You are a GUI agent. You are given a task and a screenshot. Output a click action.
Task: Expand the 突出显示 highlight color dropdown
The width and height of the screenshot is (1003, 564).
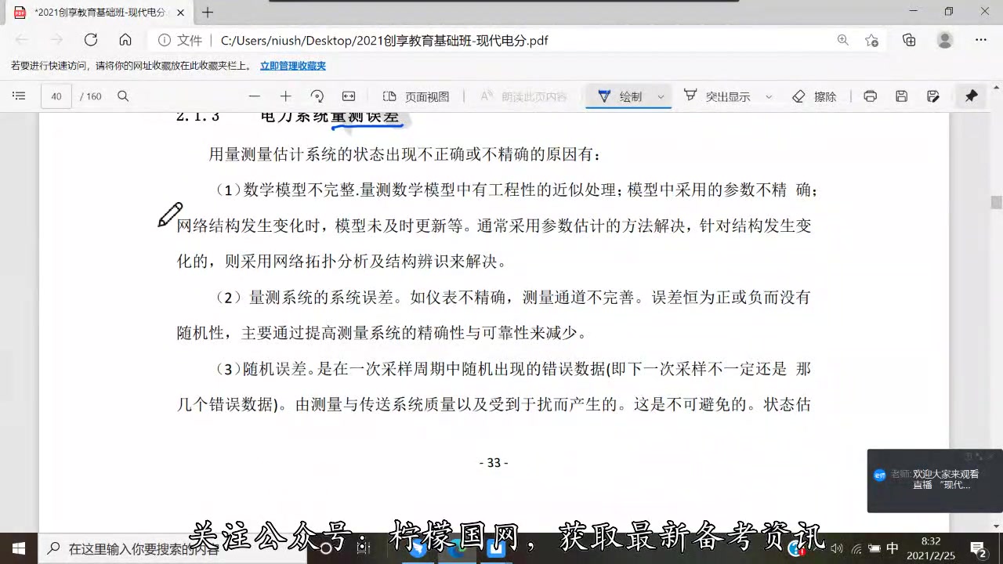coord(769,96)
